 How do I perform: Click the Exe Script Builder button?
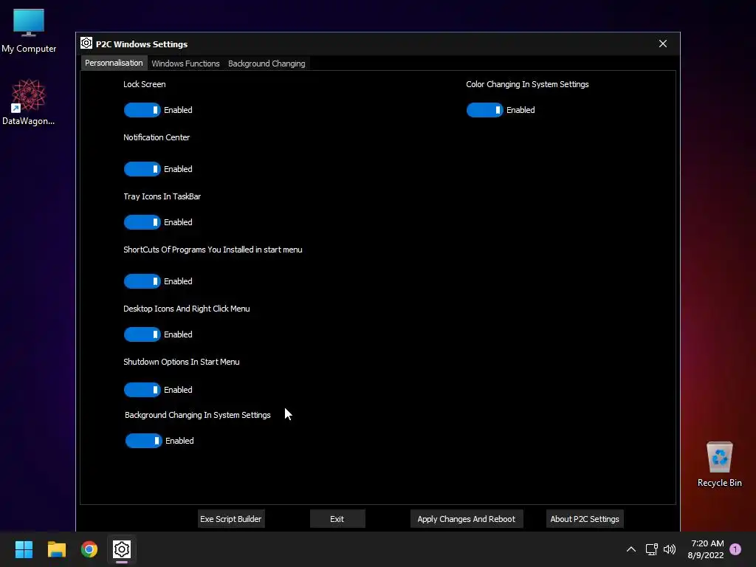[x=231, y=519]
